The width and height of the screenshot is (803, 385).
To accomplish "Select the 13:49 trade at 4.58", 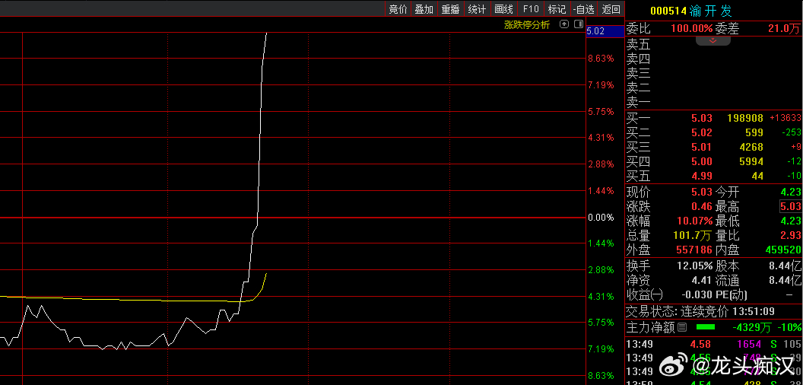I will (700, 344).
